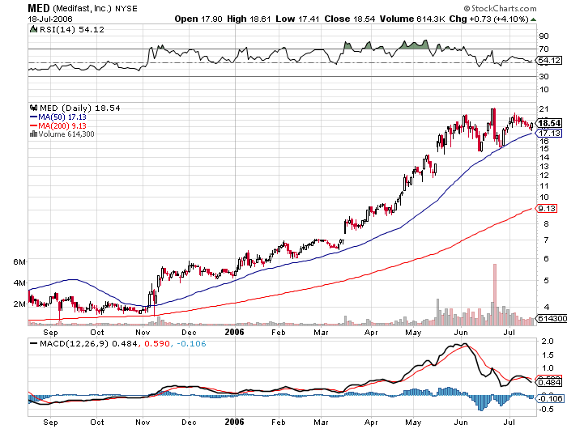Click the MED ticker symbol title

click(x=39, y=8)
